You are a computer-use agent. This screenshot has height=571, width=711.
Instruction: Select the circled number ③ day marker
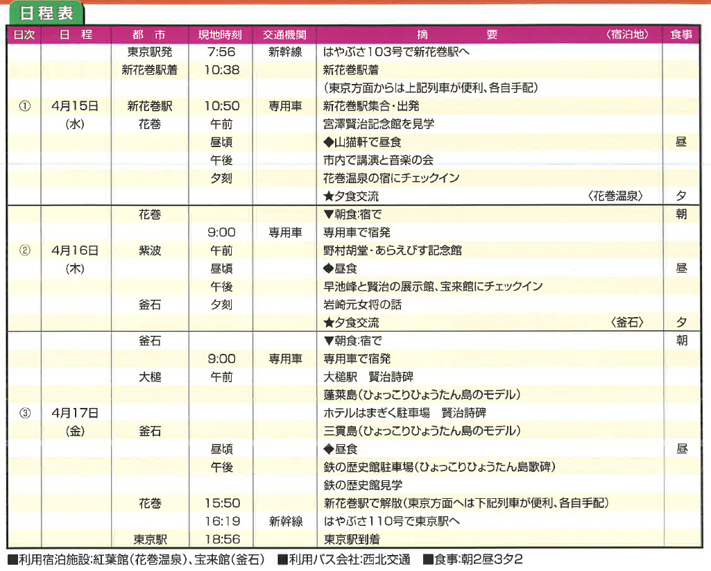[x=24, y=413]
